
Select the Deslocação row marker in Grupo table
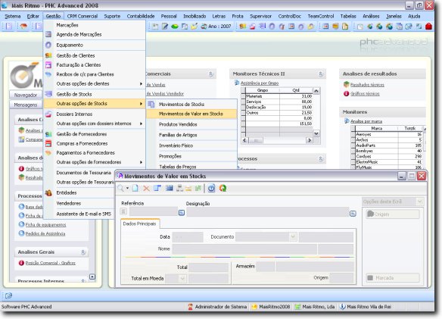point(244,108)
